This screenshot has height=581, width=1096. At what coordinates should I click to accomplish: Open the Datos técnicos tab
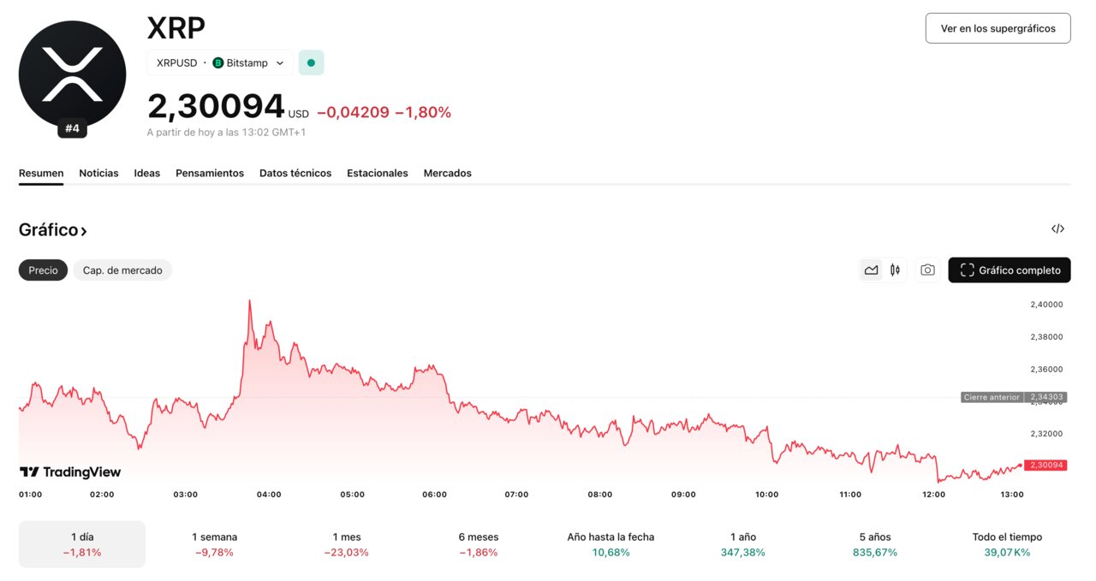(x=295, y=173)
